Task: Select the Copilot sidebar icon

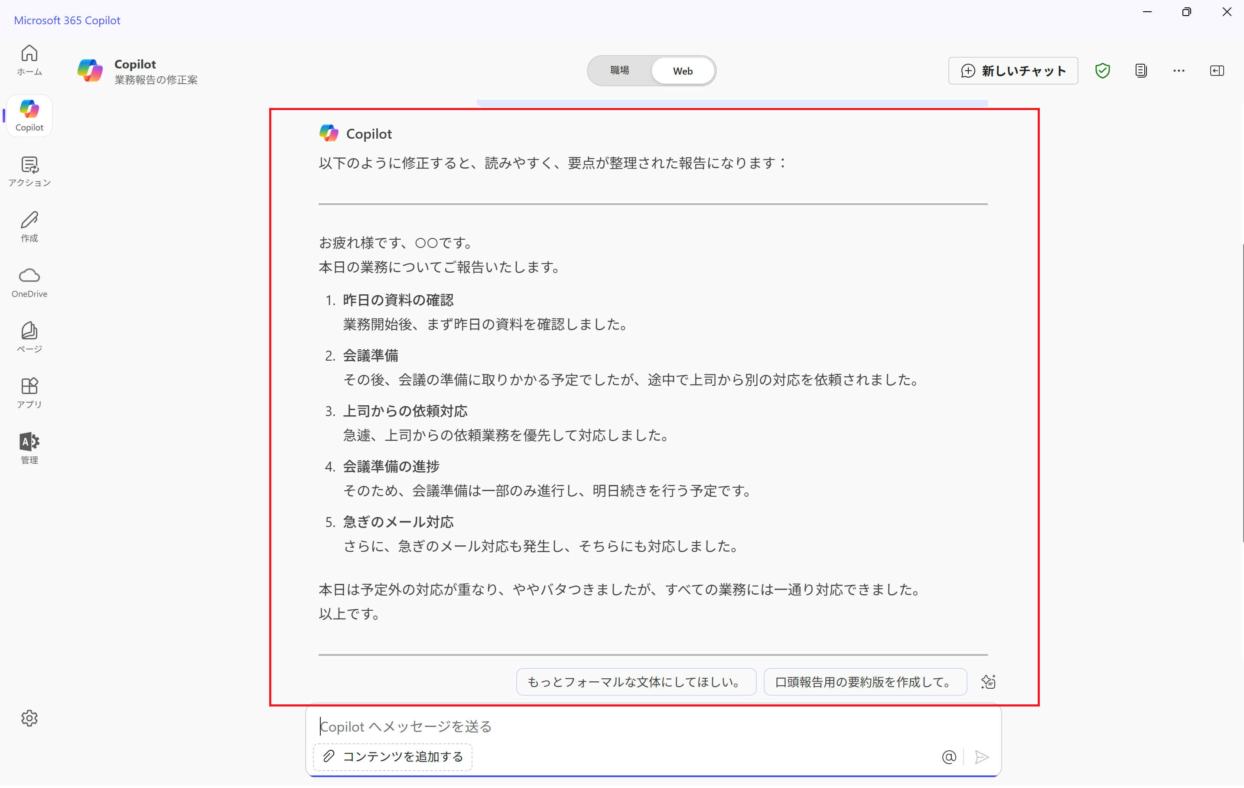Action: (x=29, y=115)
